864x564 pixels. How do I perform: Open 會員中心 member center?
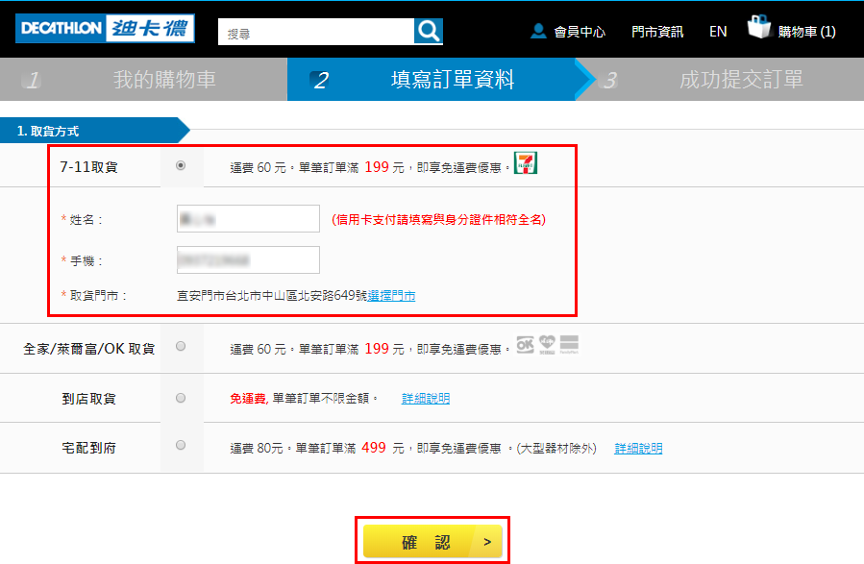580,32
